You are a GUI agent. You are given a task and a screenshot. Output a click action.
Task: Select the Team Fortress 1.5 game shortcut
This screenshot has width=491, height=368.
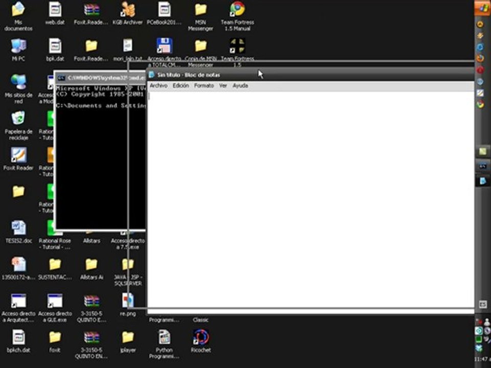tap(237, 52)
